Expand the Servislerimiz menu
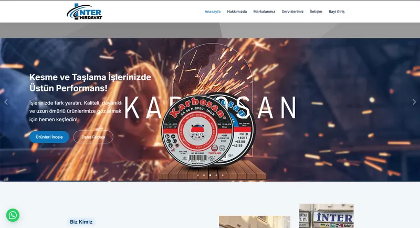The height and width of the screenshot is (228, 420). (x=292, y=11)
